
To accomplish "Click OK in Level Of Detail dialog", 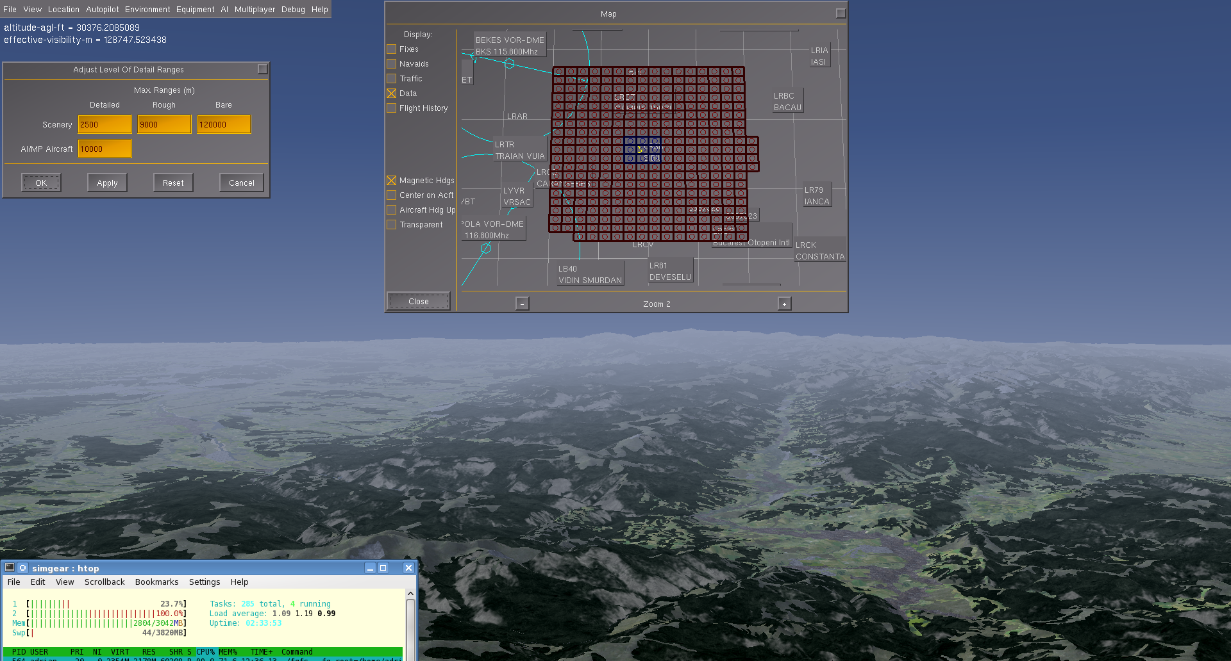I will click(x=41, y=183).
